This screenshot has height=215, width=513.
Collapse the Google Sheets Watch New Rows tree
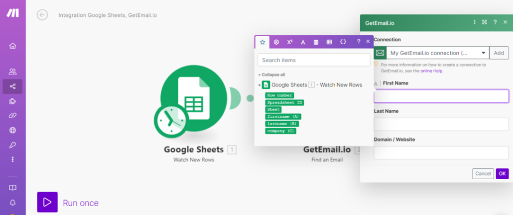point(259,85)
